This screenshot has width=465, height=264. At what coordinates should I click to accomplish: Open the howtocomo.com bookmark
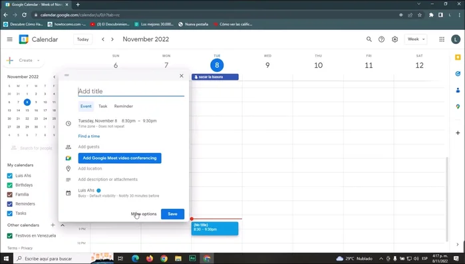pos(67,25)
